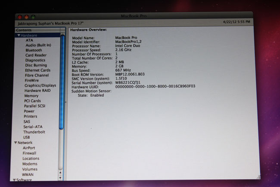The height and width of the screenshot is (187, 280).
Task: Select Disc Burning in sidebar
Action: (x=36, y=66)
